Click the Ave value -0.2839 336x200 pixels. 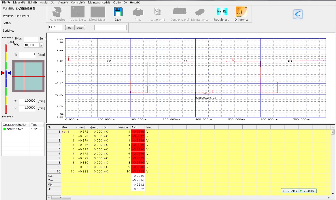(138, 176)
